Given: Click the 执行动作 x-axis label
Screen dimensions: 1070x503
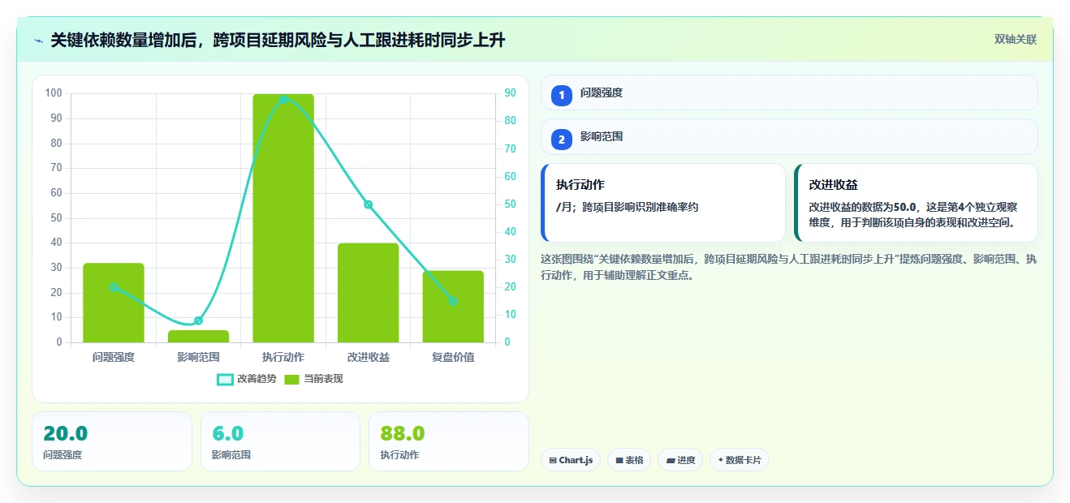Looking at the screenshot, I should [283, 357].
